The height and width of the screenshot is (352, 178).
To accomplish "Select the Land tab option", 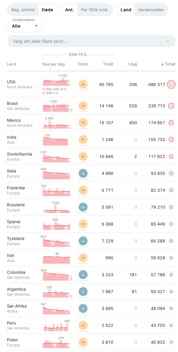I will pos(126,10).
